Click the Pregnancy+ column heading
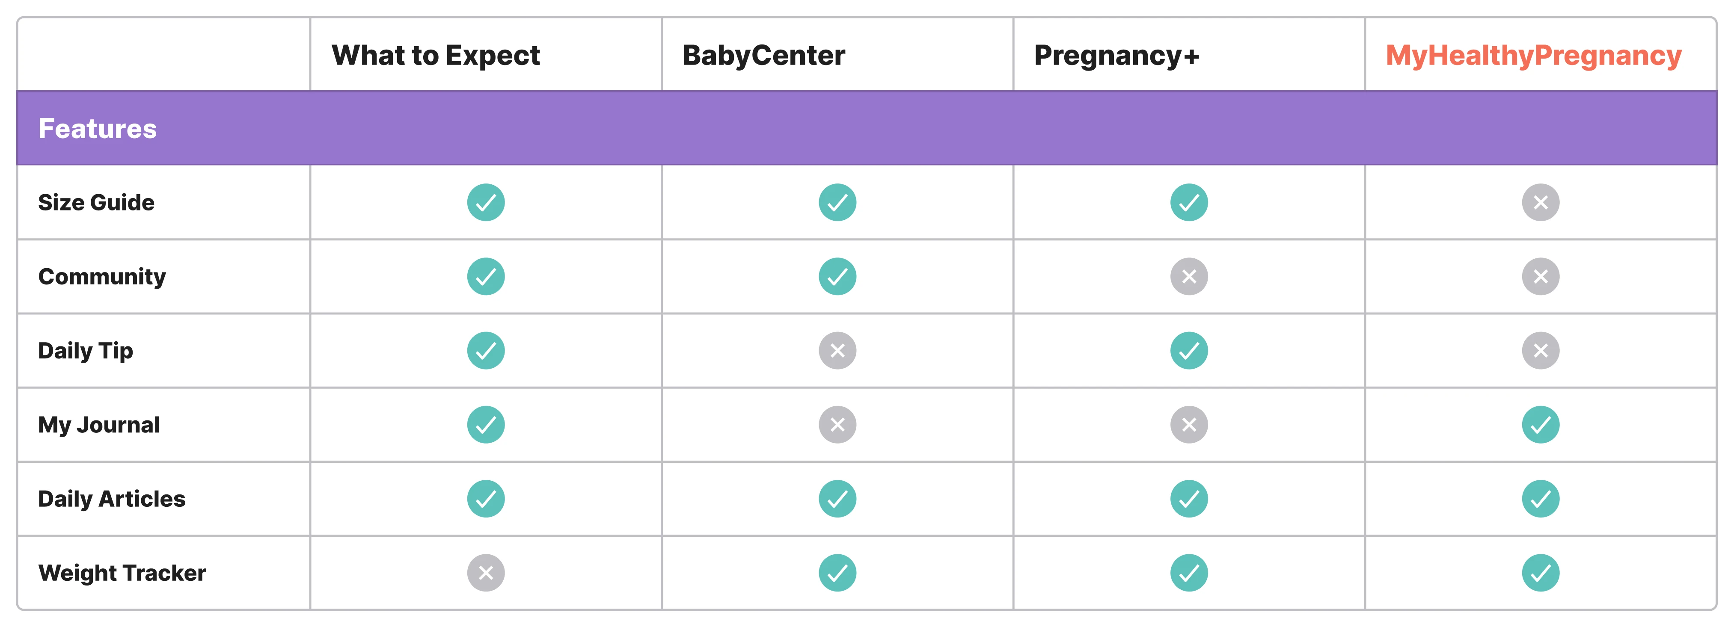This screenshot has height=627, width=1734. click(1116, 55)
